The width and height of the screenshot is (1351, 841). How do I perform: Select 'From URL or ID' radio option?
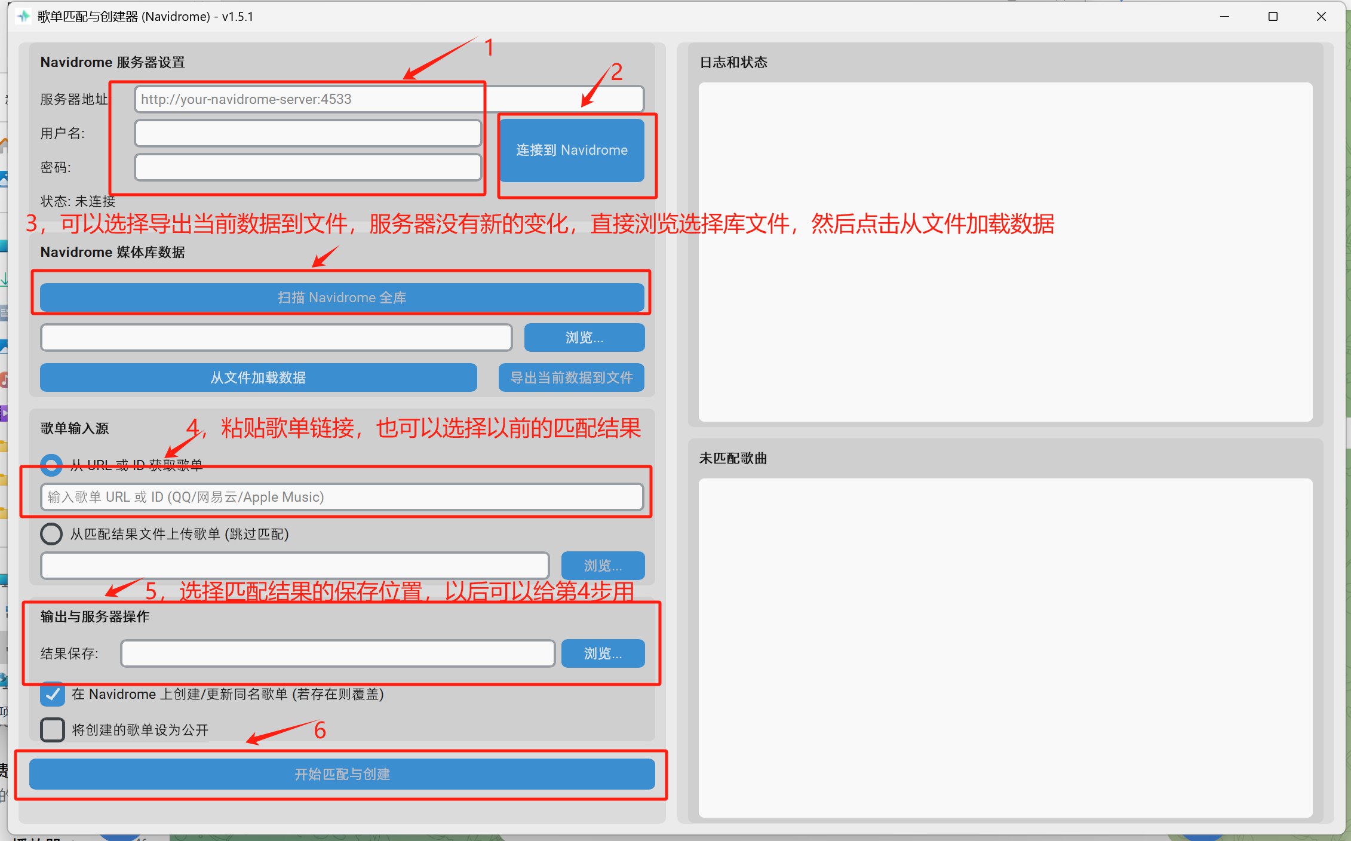coord(51,465)
